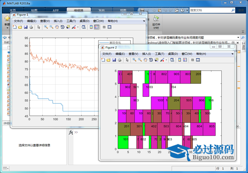Click Save Figure icon in Figure 2 toolbar
Viewport: 248px width, 173px height.
coord(114,60)
